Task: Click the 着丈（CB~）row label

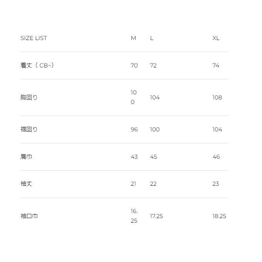Action: pos(37,65)
